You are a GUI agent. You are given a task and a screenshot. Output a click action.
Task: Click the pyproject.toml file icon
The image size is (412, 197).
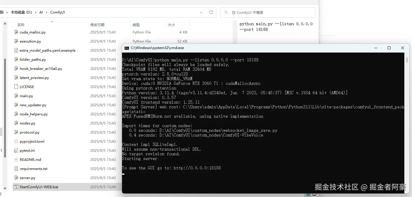click(16, 141)
